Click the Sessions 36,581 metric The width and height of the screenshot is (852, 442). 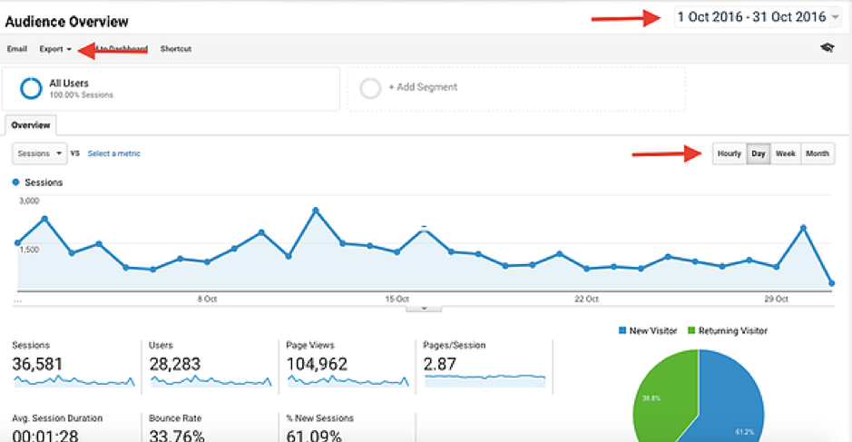point(37,364)
